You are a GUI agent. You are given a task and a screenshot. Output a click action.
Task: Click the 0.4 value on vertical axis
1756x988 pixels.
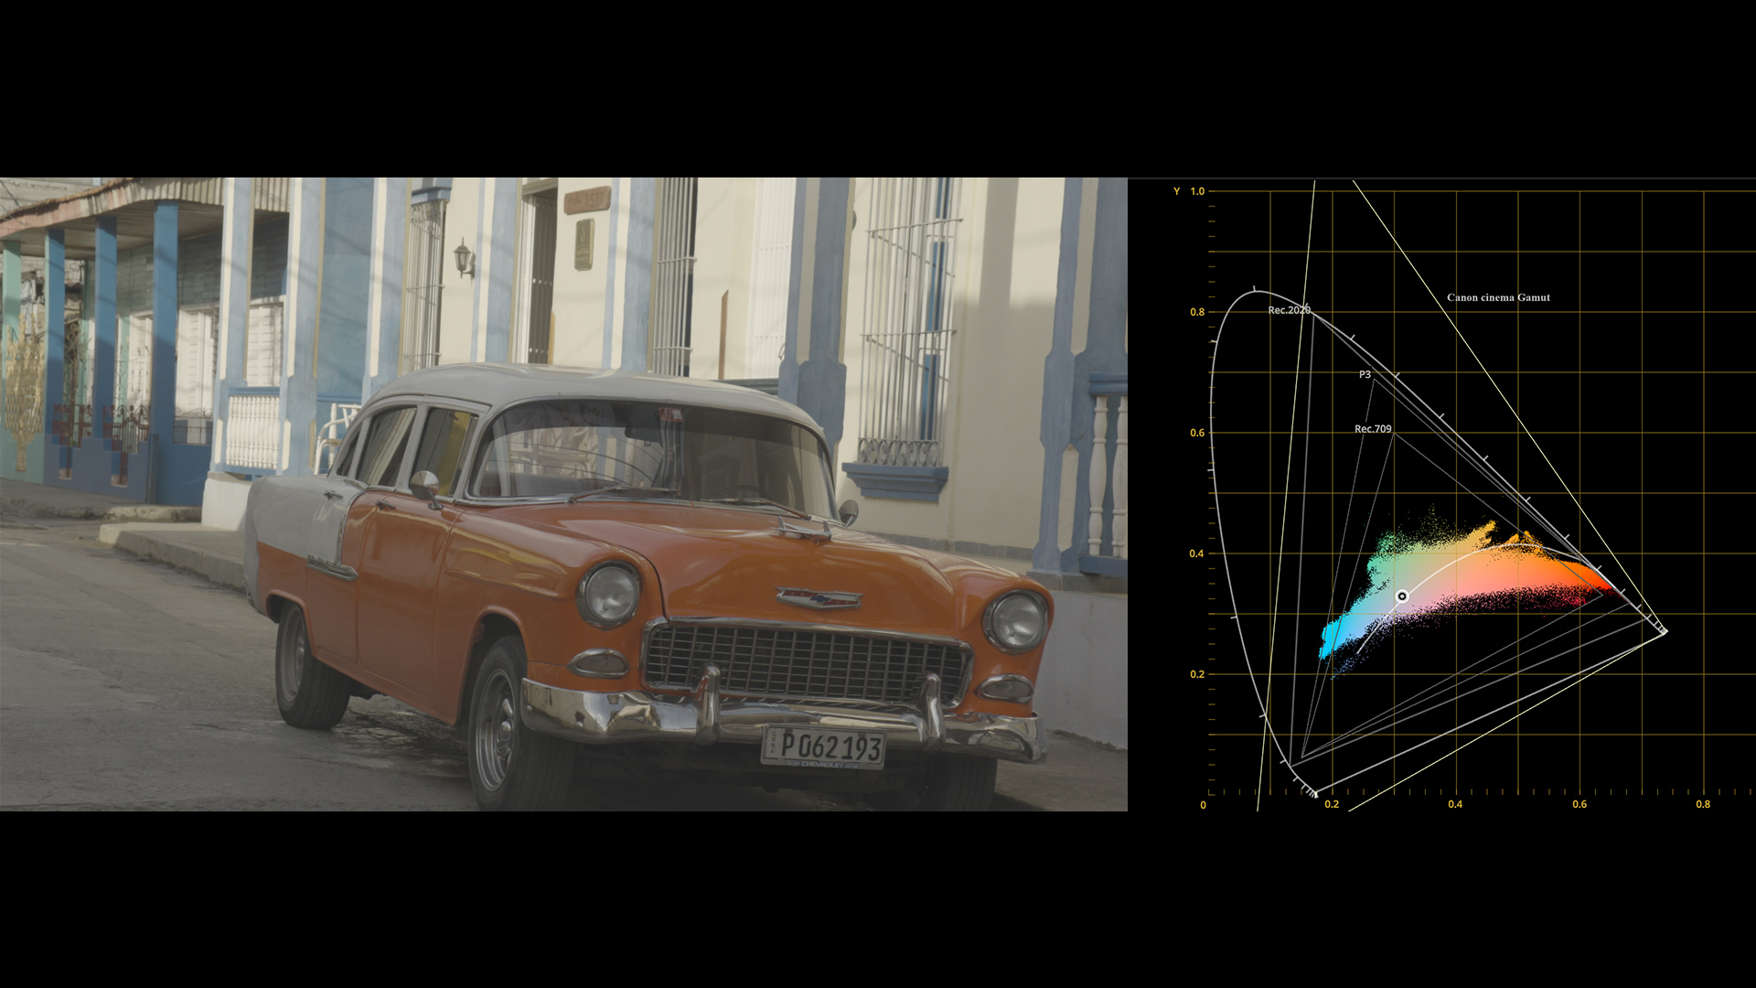[x=1197, y=553]
